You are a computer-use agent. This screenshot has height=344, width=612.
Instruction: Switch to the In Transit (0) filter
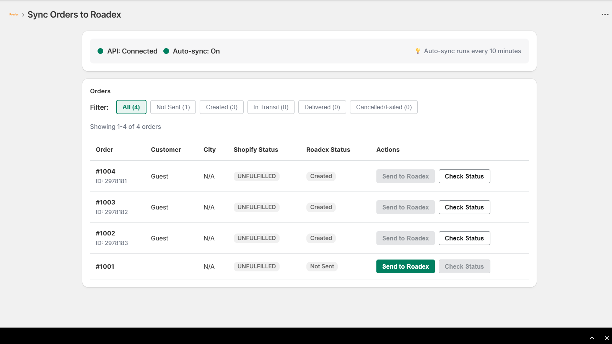point(271,107)
